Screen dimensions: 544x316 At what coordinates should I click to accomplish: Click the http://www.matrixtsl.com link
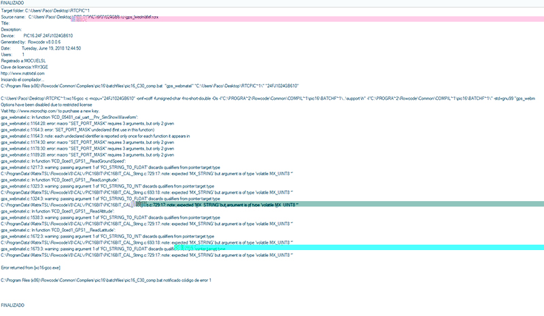click(x=22, y=73)
